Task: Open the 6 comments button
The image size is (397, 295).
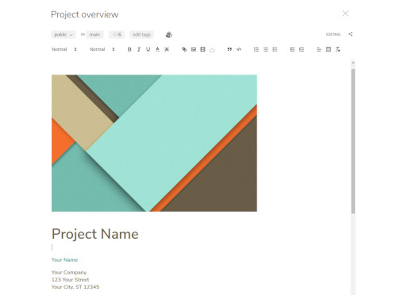Action: point(117,35)
